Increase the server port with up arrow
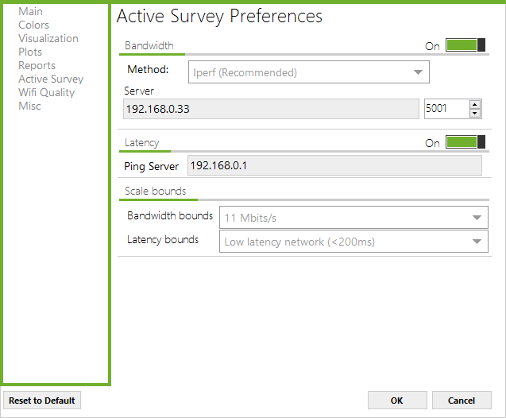The height and width of the screenshot is (418, 506). pos(475,105)
